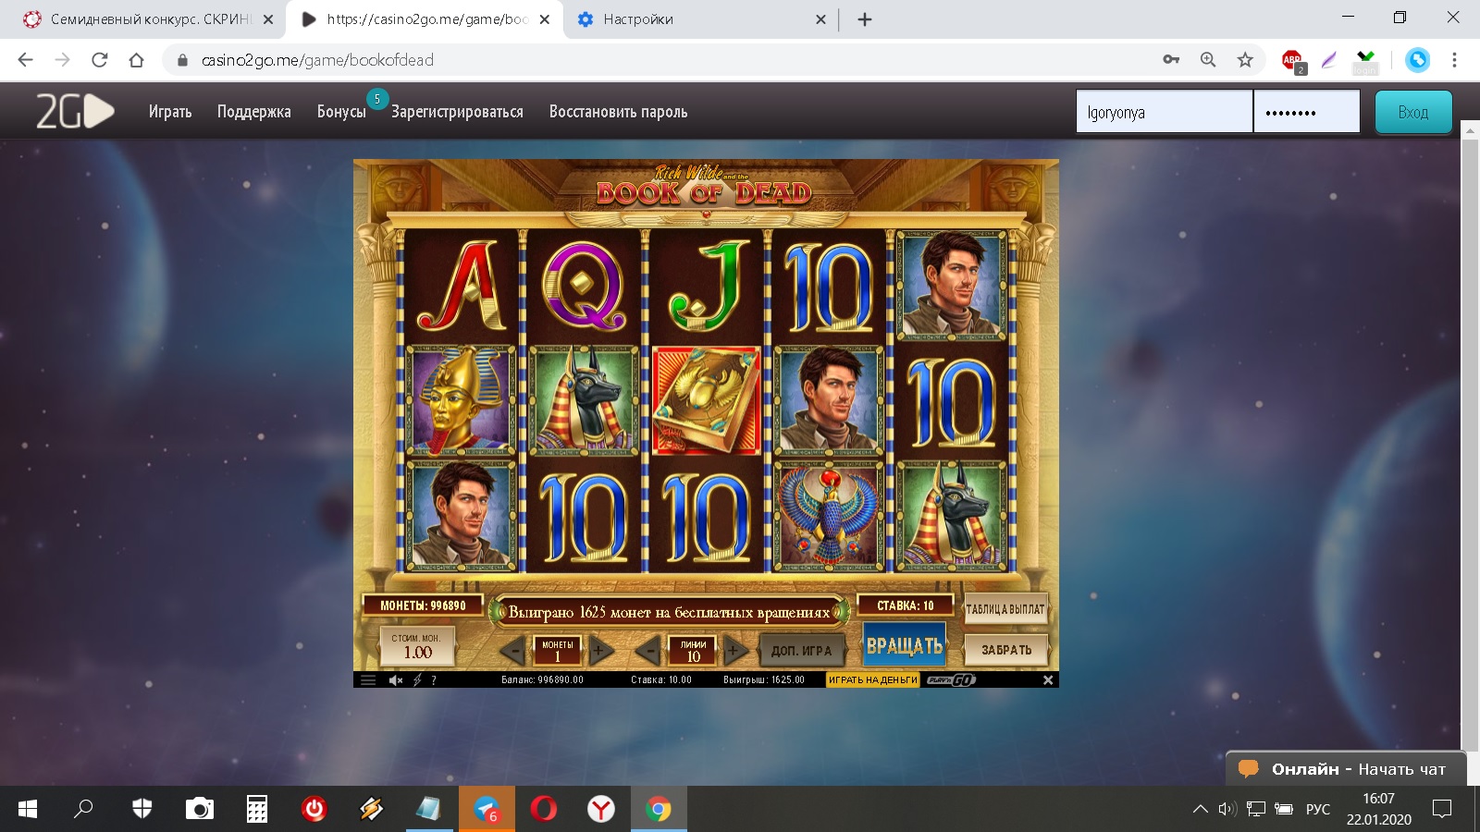The height and width of the screenshot is (832, 1480).
Task: Change the coin value Стоим. мон.
Action: coord(417,646)
